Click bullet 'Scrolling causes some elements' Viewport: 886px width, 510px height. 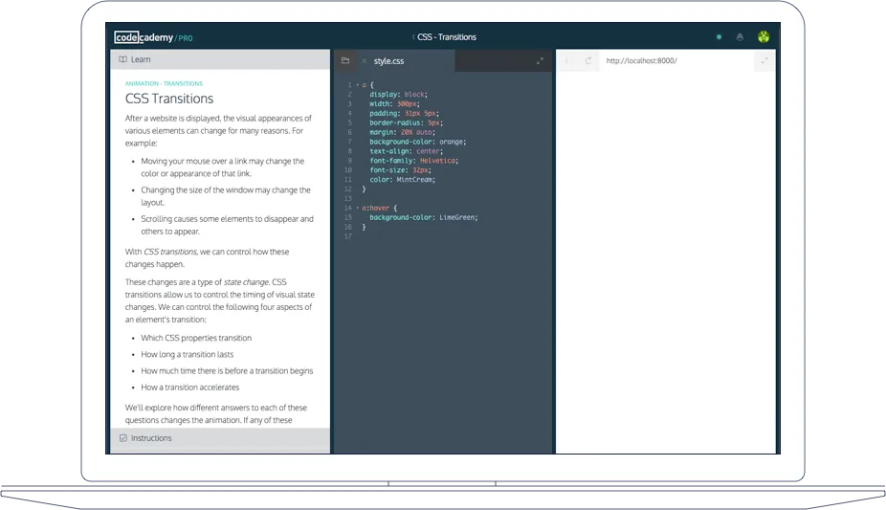coord(227,225)
